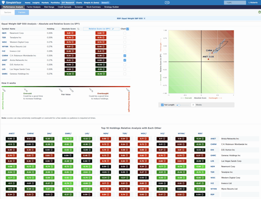Click the icon in the top center bar
The height and width of the screenshot is (199, 261).
[x=167, y=3]
